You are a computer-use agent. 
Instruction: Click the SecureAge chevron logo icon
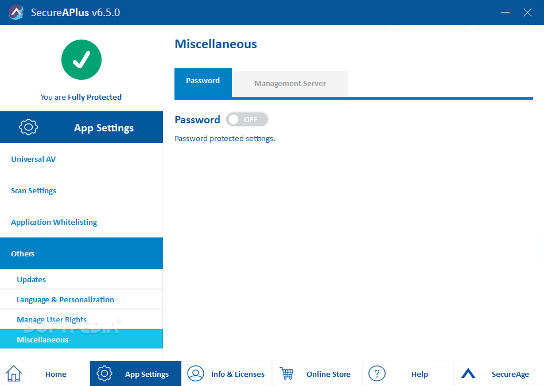(x=468, y=373)
